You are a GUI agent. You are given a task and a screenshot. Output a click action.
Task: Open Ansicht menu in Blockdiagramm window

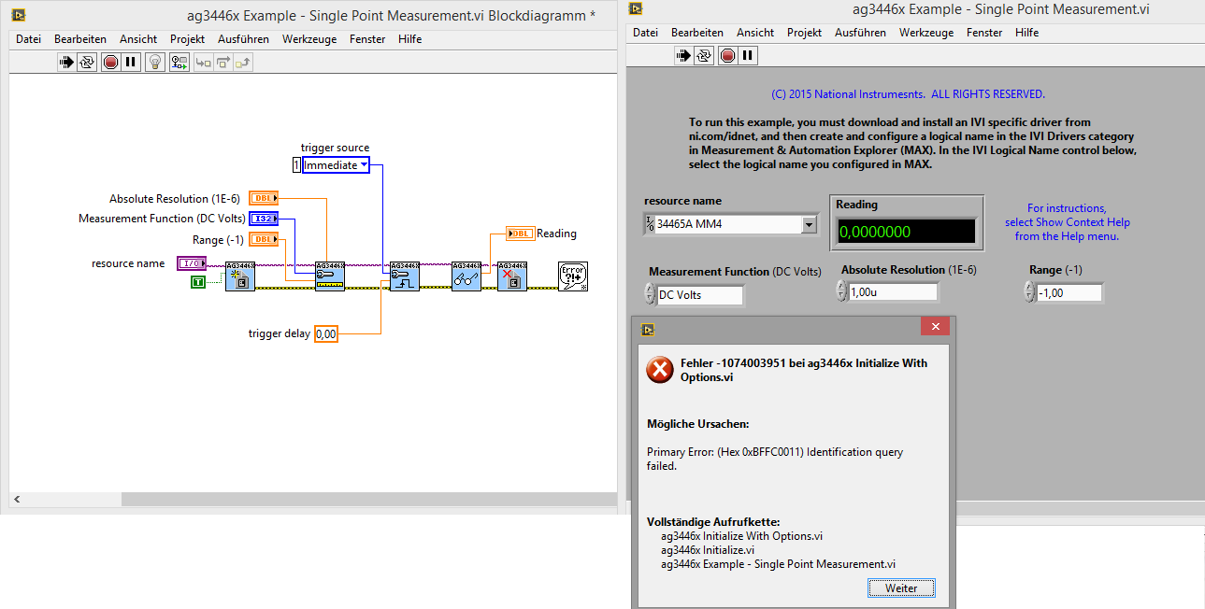tap(138, 39)
